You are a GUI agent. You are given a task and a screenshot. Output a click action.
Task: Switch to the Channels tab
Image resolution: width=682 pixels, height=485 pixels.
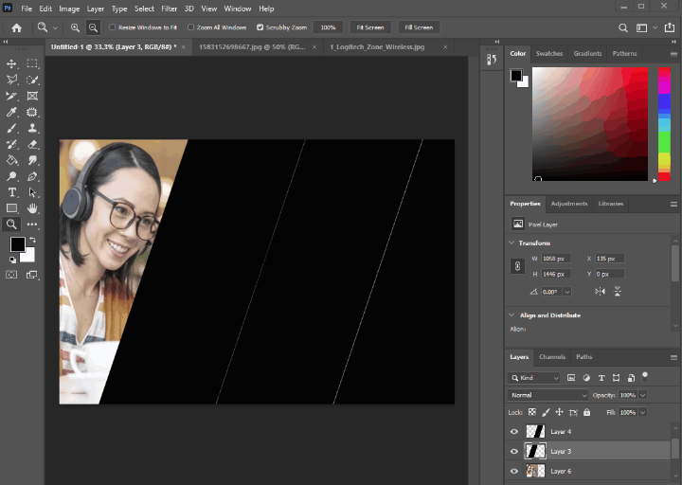point(550,357)
